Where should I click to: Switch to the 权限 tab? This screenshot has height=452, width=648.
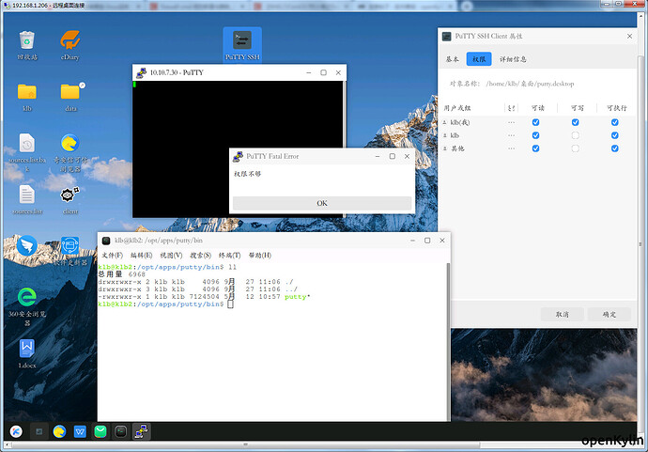pos(479,59)
